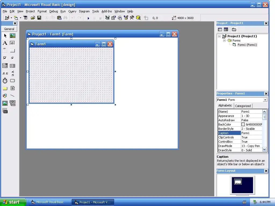Open the Diagram menu
This screenshot has height=206, width=275.
pyautogui.click(x=84, y=11)
